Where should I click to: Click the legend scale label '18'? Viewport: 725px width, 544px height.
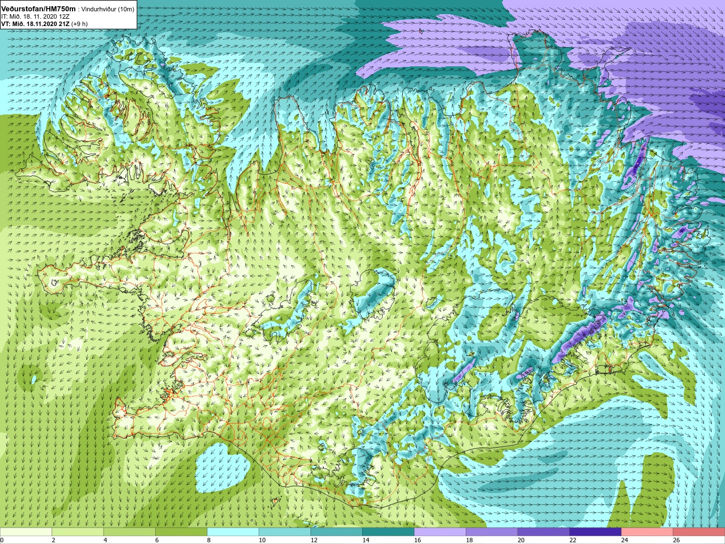pyautogui.click(x=469, y=540)
